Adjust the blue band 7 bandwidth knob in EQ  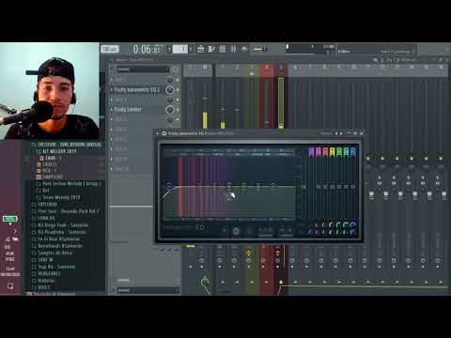(353, 232)
